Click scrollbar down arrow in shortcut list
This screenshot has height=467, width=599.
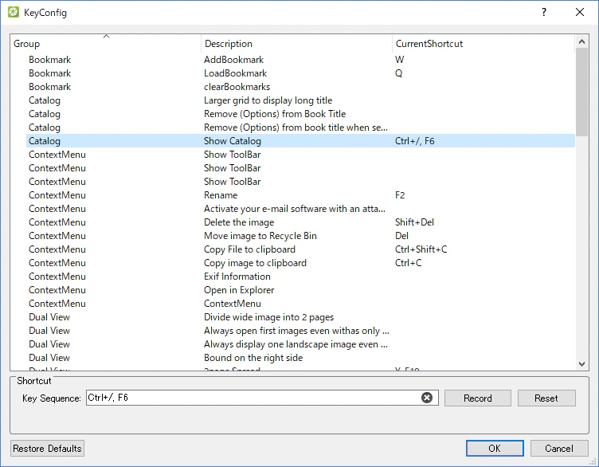[x=581, y=364]
